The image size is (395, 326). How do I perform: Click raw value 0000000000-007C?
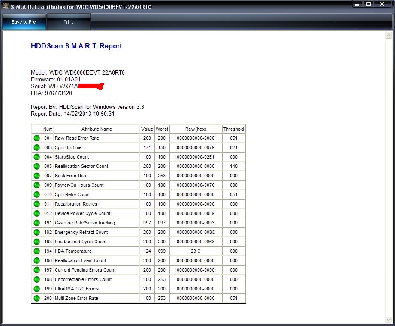[196, 185]
